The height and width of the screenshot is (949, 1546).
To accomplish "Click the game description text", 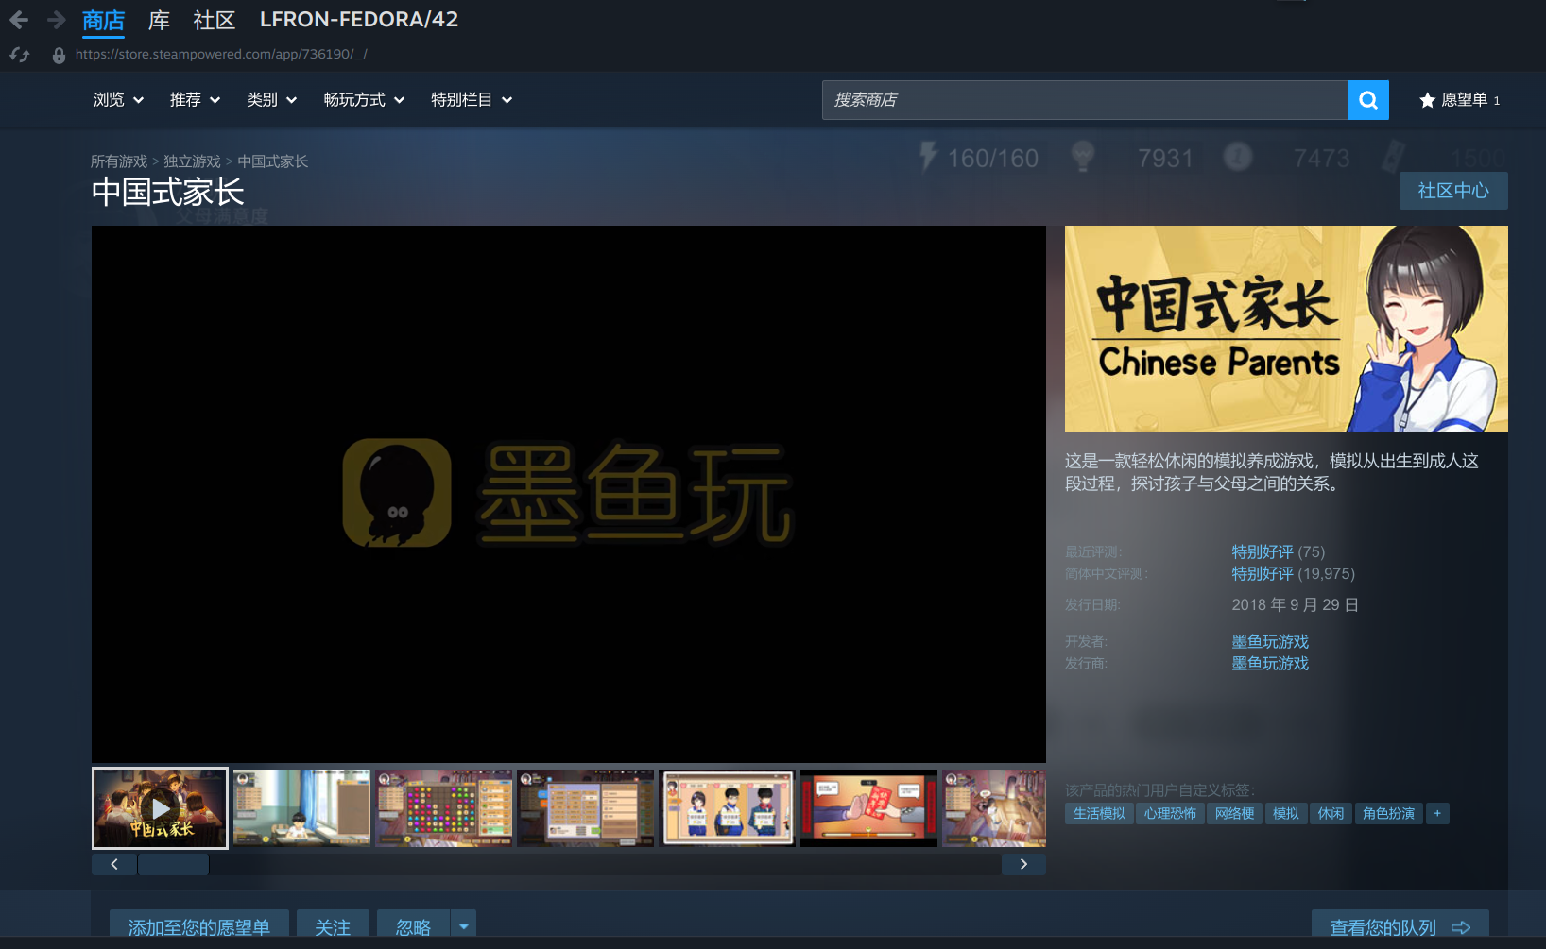I will 1272,472.
